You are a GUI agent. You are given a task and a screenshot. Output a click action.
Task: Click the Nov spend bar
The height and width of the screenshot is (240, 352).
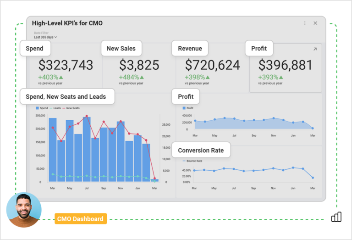coord(121,151)
